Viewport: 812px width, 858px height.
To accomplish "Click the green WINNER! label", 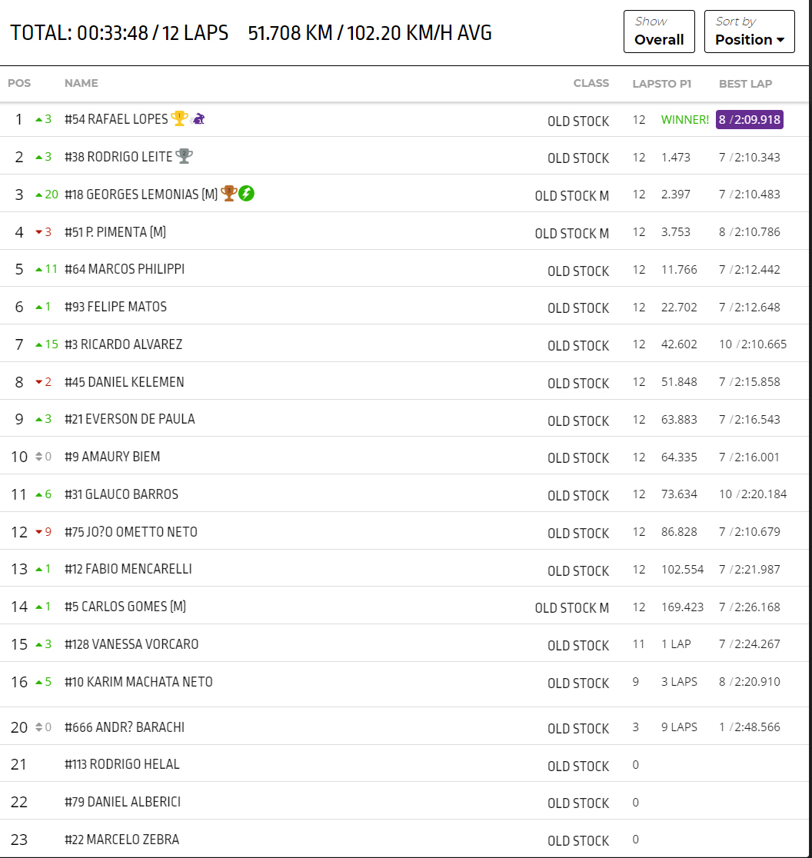I will point(684,120).
